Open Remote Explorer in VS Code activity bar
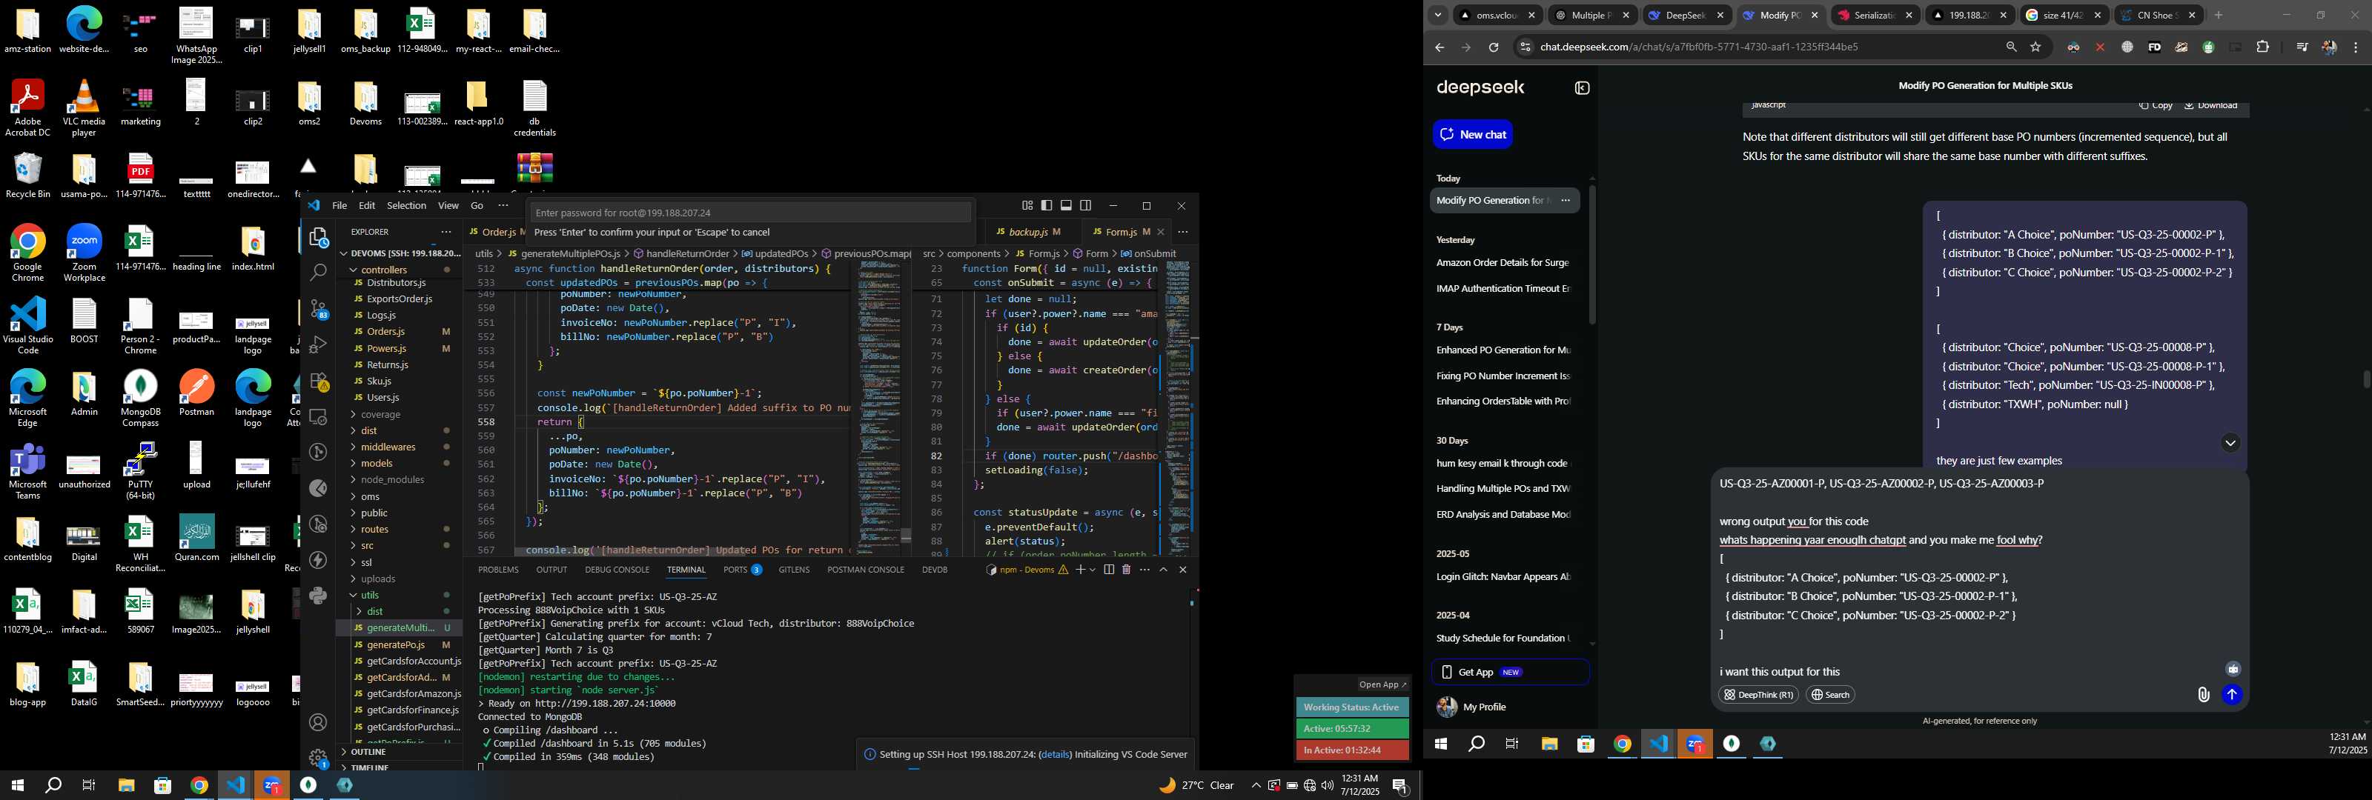This screenshot has height=800, width=2372. point(319,417)
